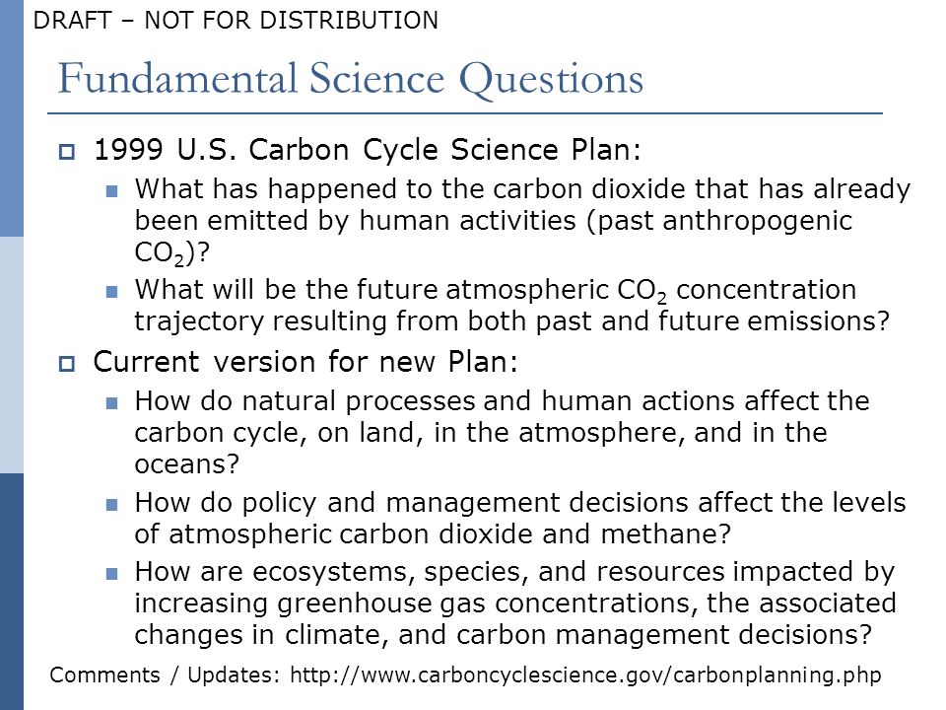
Task: Click the hollow square bullet beside Current version for new Plan
Action: [x=66, y=364]
